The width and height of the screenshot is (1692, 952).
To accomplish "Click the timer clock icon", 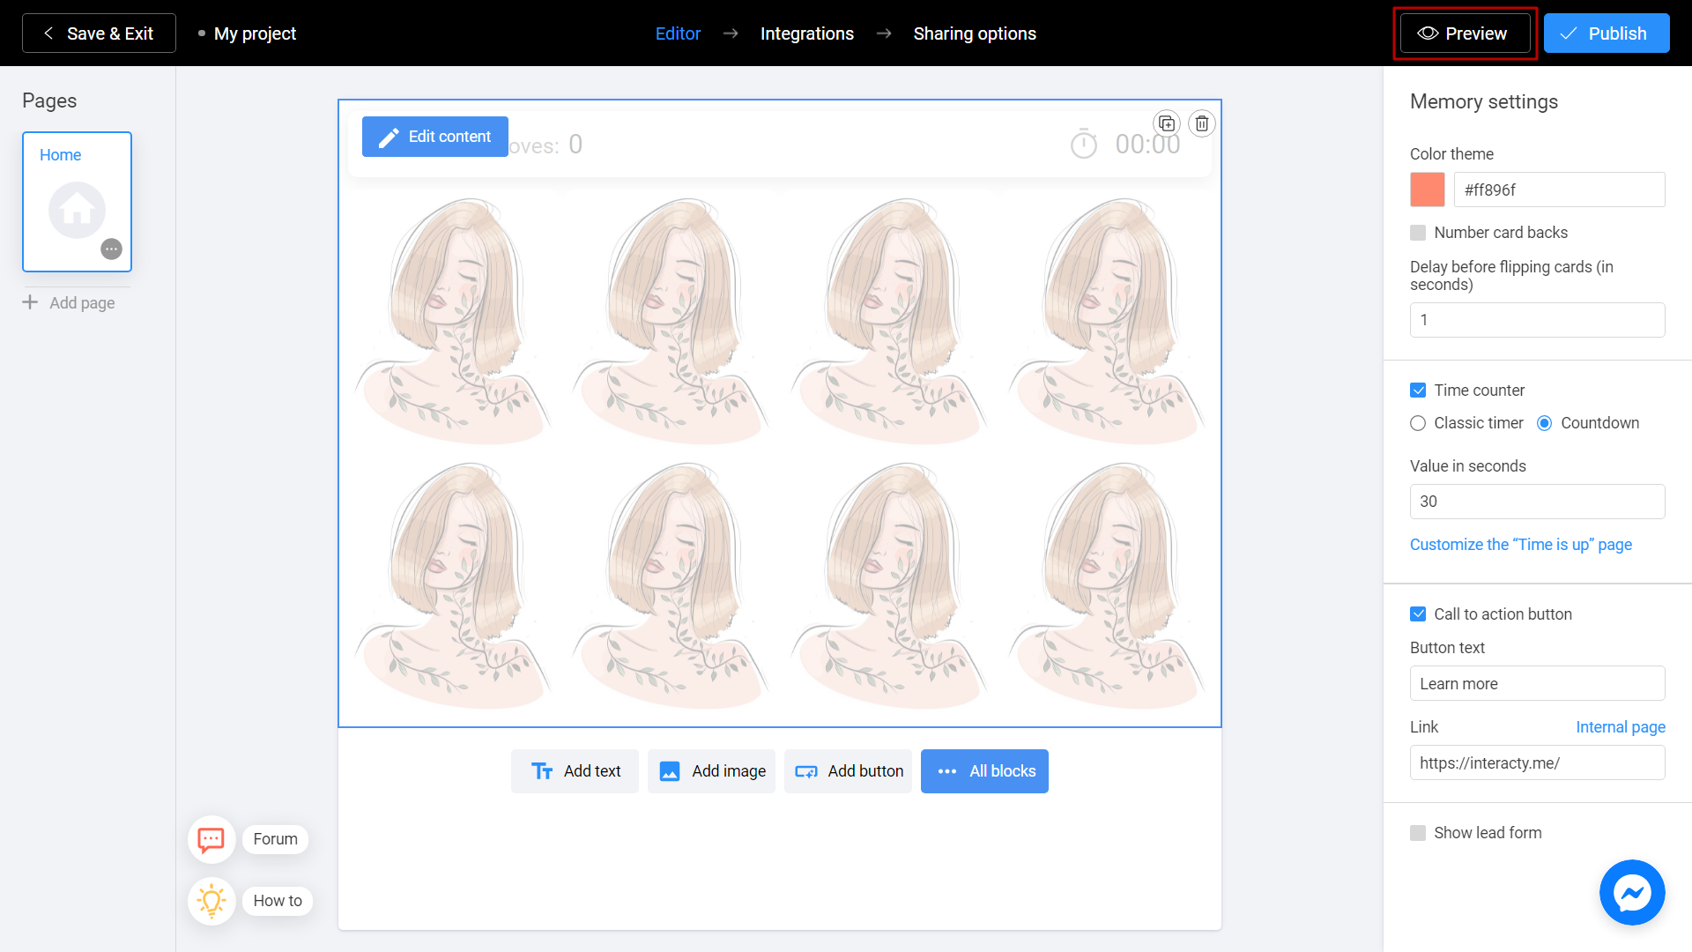I will [1083, 145].
